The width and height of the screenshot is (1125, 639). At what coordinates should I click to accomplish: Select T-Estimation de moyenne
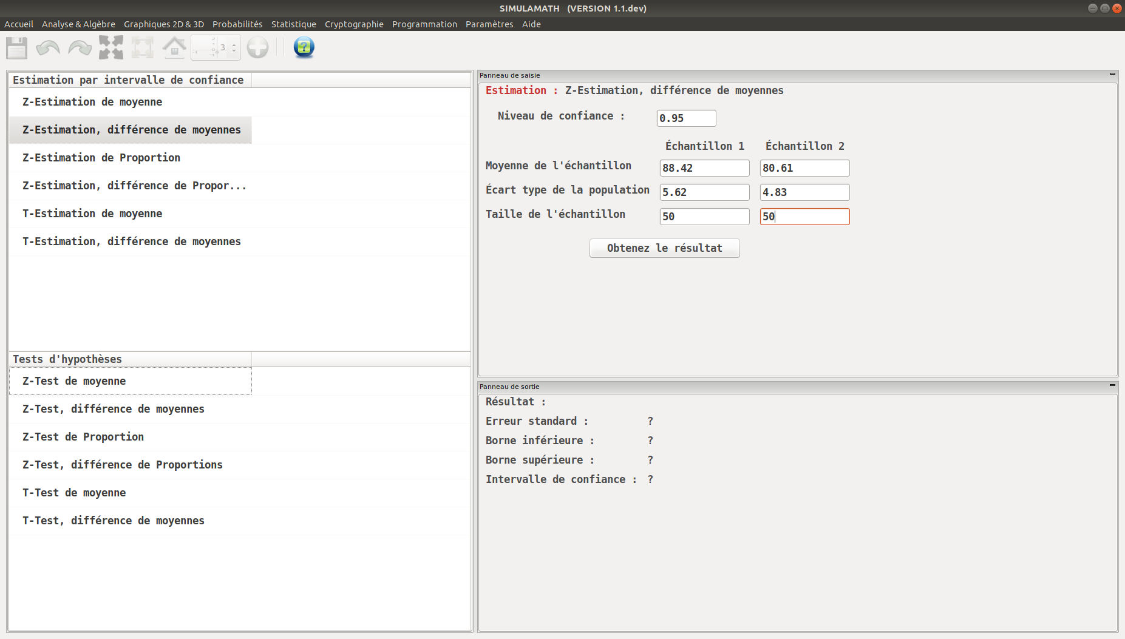[x=131, y=214]
